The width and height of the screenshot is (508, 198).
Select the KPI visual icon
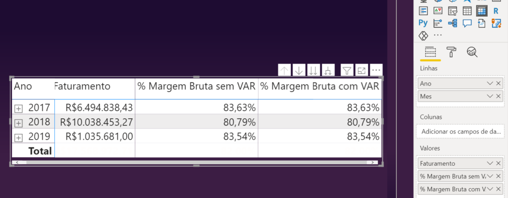(438, 10)
